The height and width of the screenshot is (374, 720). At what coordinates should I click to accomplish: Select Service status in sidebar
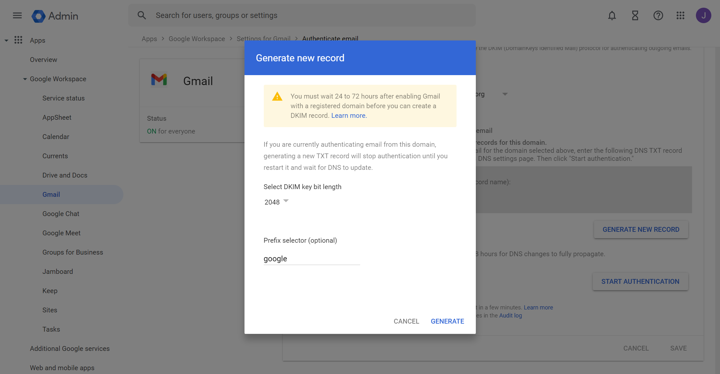click(64, 98)
